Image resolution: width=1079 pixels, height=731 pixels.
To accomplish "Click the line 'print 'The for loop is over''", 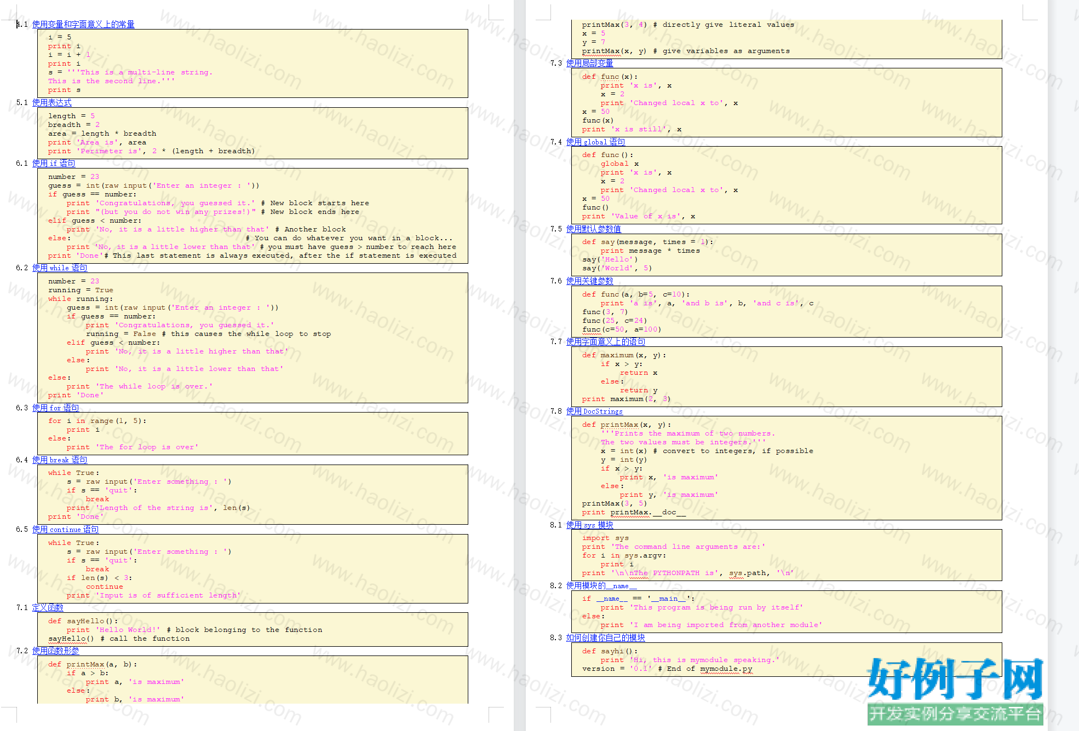I will click(x=133, y=447).
